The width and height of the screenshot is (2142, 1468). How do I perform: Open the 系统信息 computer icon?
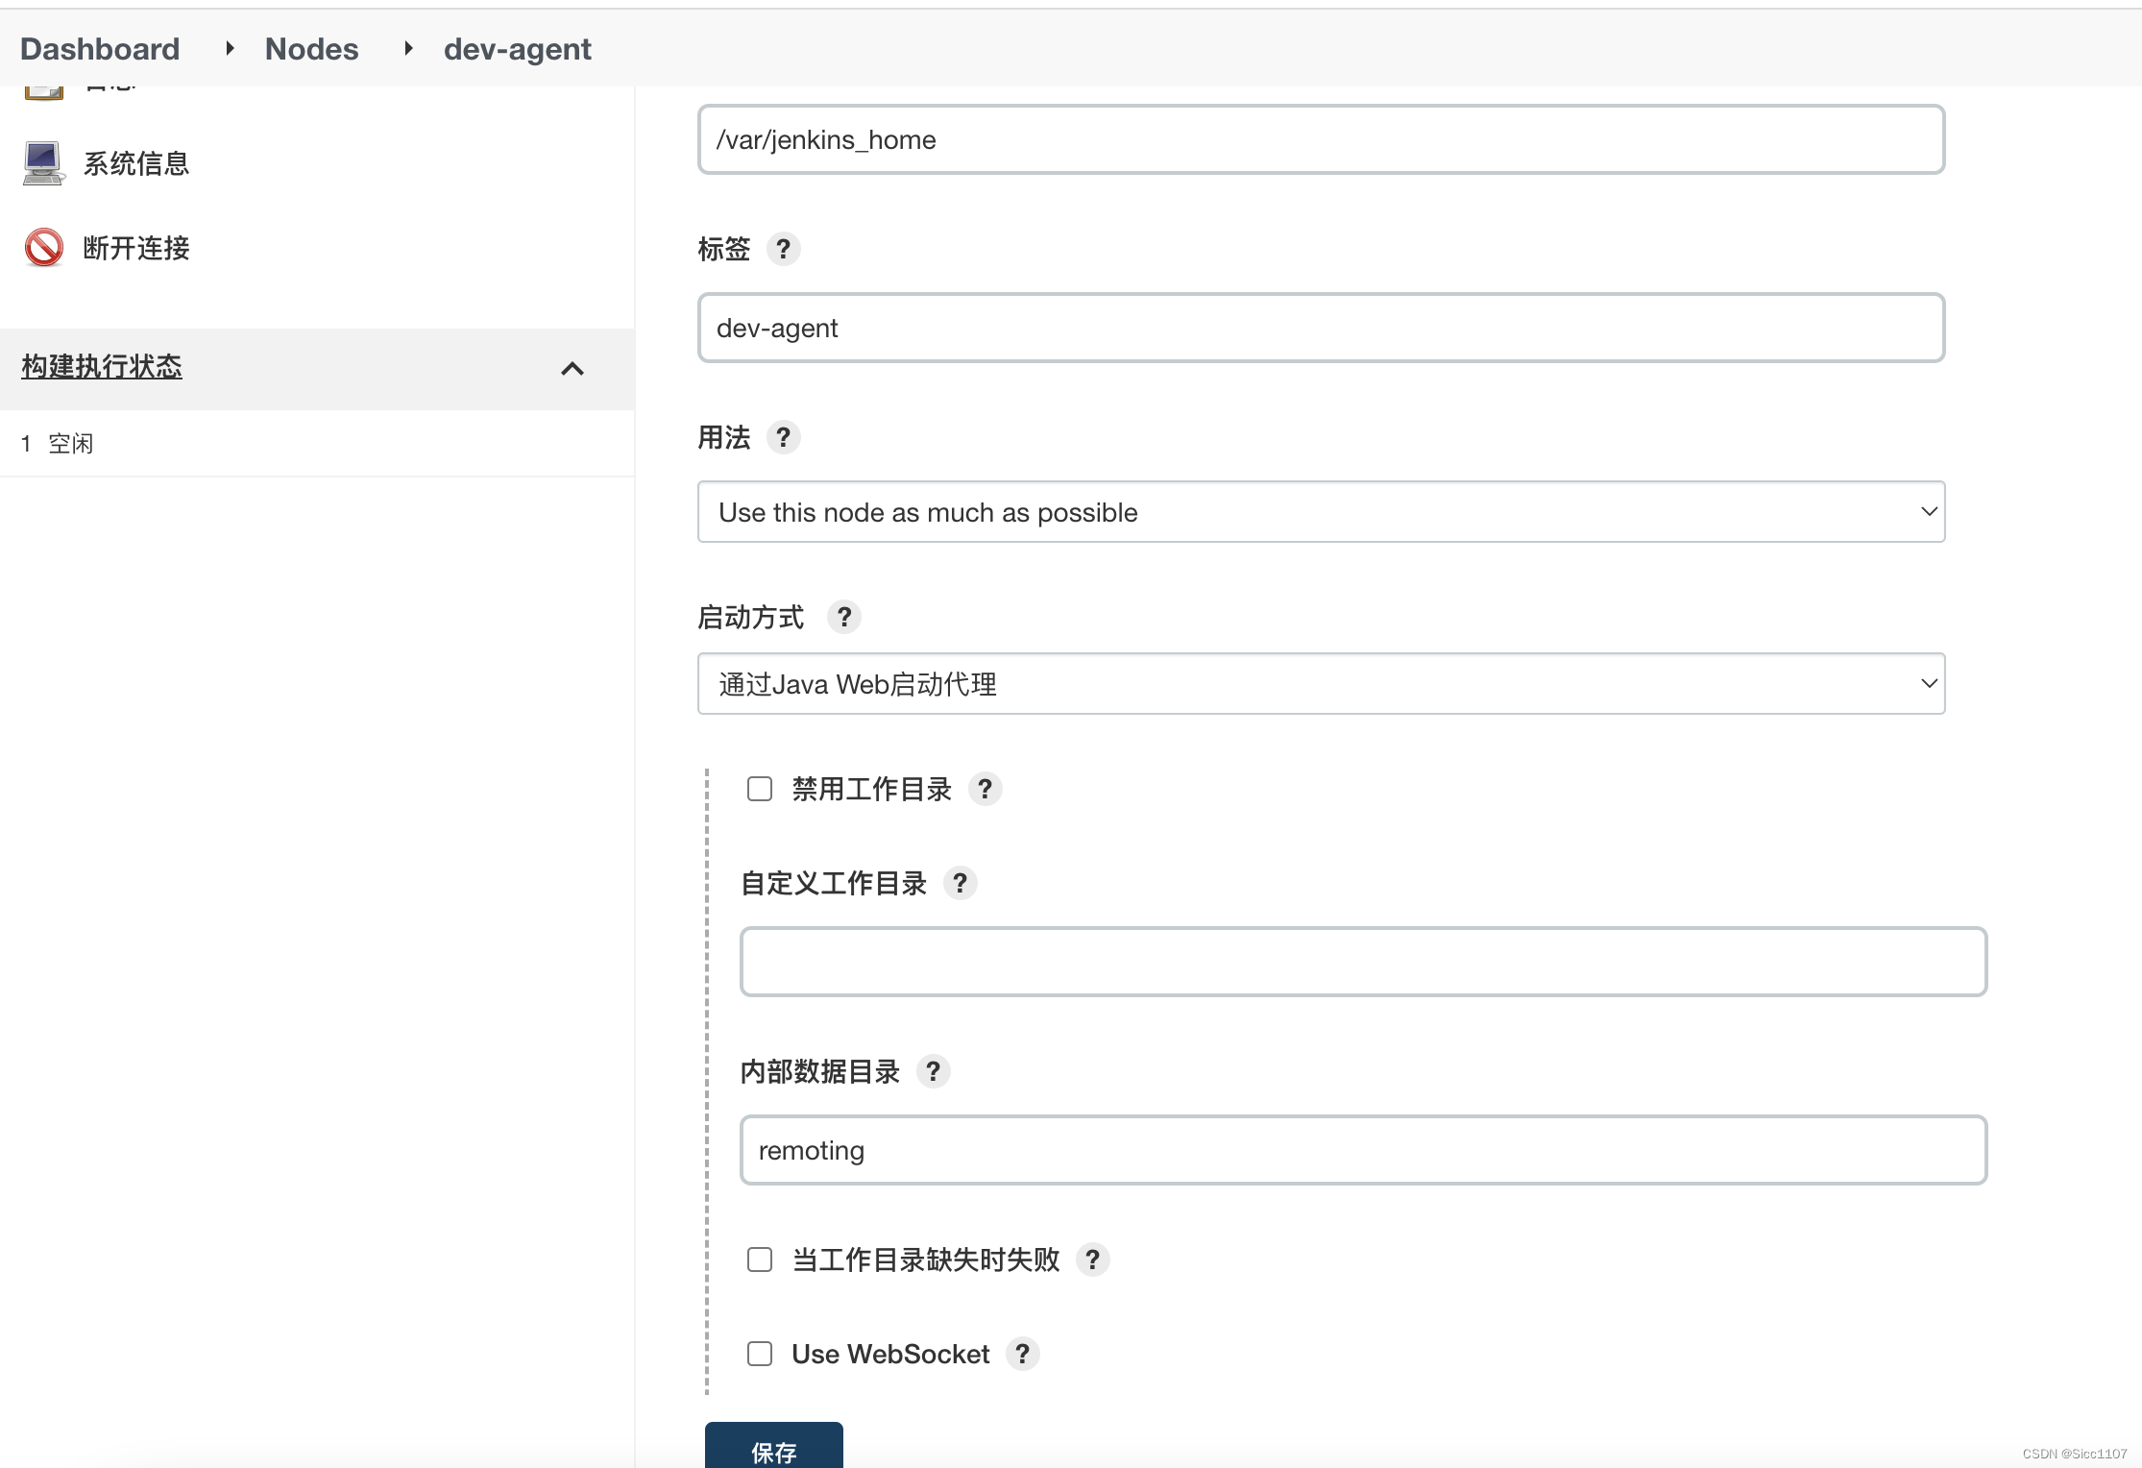pyautogui.click(x=43, y=163)
